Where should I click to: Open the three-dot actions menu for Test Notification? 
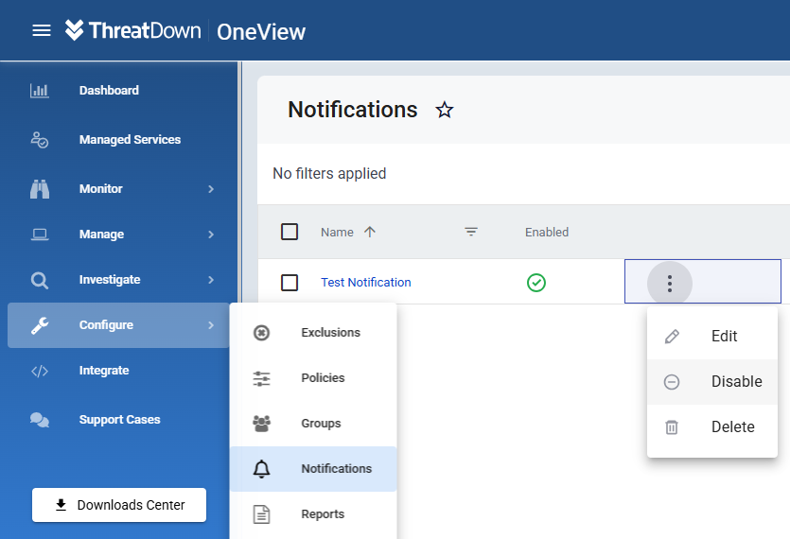(x=670, y=284)
